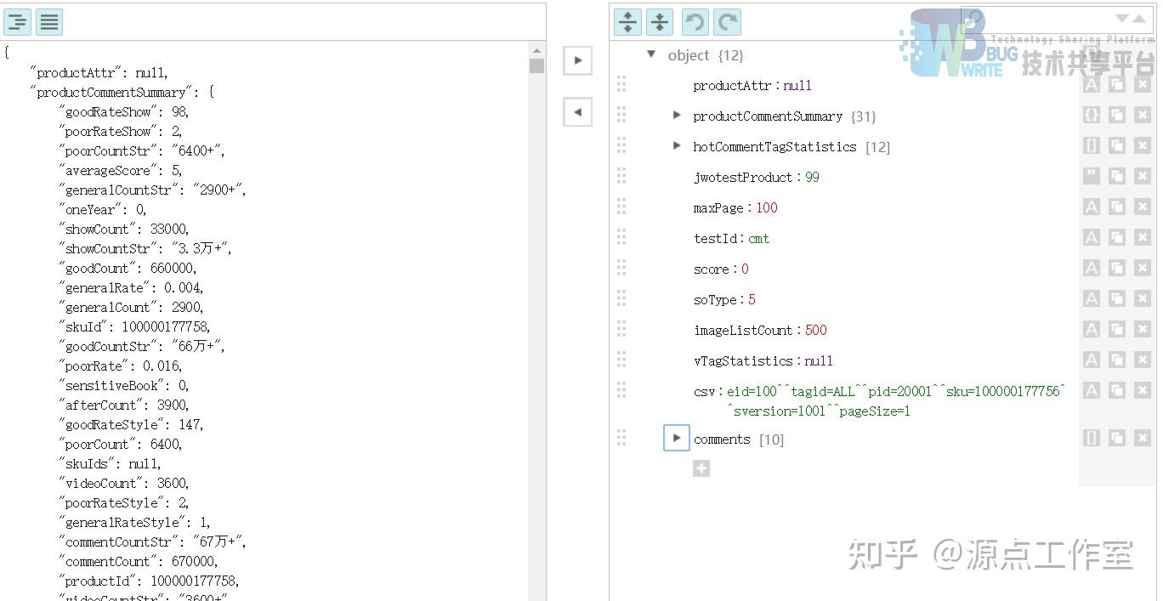Viewport: 1163px width, 601px height.
Task: Remove the score field
Action: 1143,268
